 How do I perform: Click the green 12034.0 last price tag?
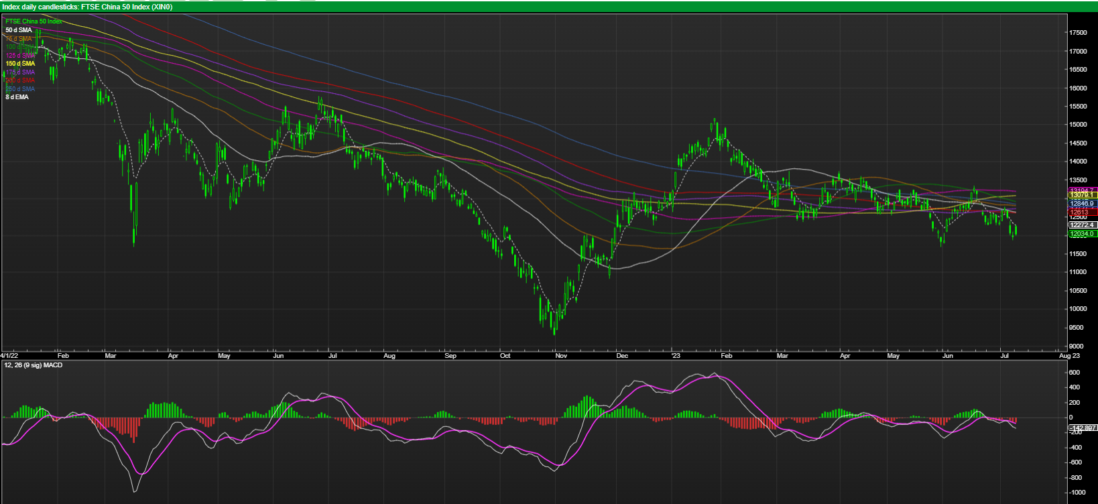1081,234
